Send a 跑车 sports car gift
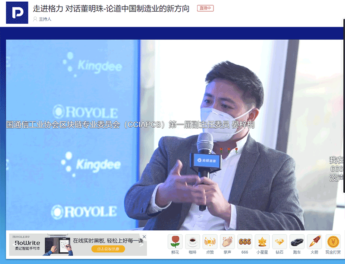 pos(297,242)
